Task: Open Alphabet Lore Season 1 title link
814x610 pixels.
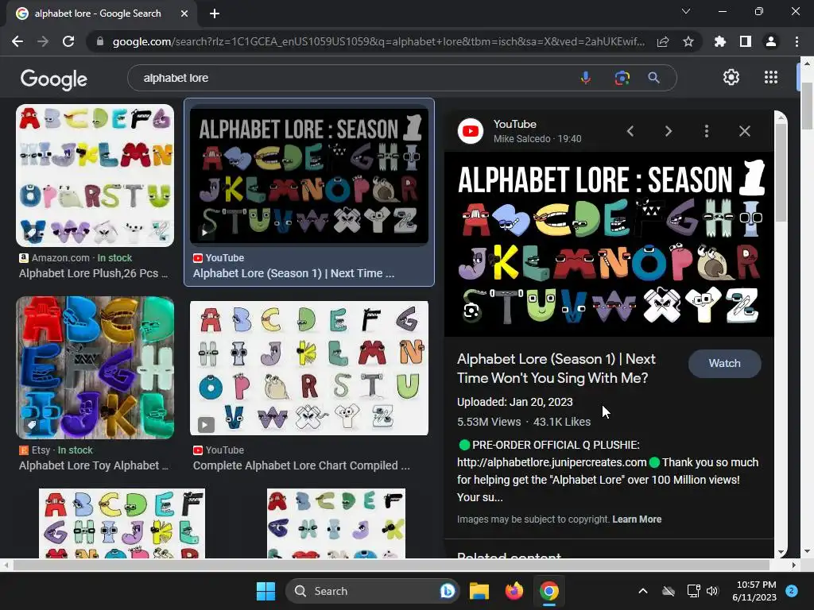Action: click(x=556, y=369)
